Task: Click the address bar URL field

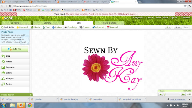Action: click(x=98, y=6)
